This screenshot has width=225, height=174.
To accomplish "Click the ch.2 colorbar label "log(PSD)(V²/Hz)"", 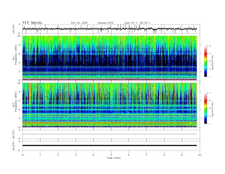I will (x=213, y=109).
